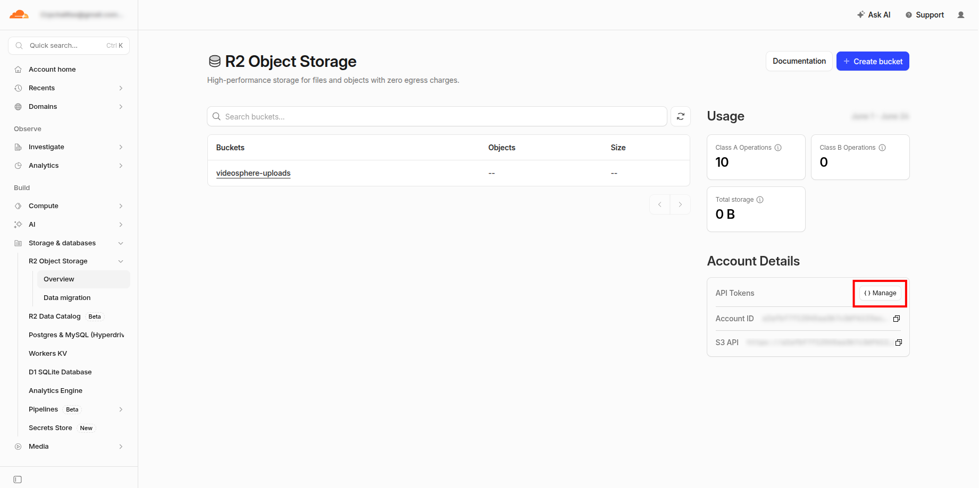
Task: Open Postgres & MySQL Hyperdrive
Action: (x=77, y=335)
